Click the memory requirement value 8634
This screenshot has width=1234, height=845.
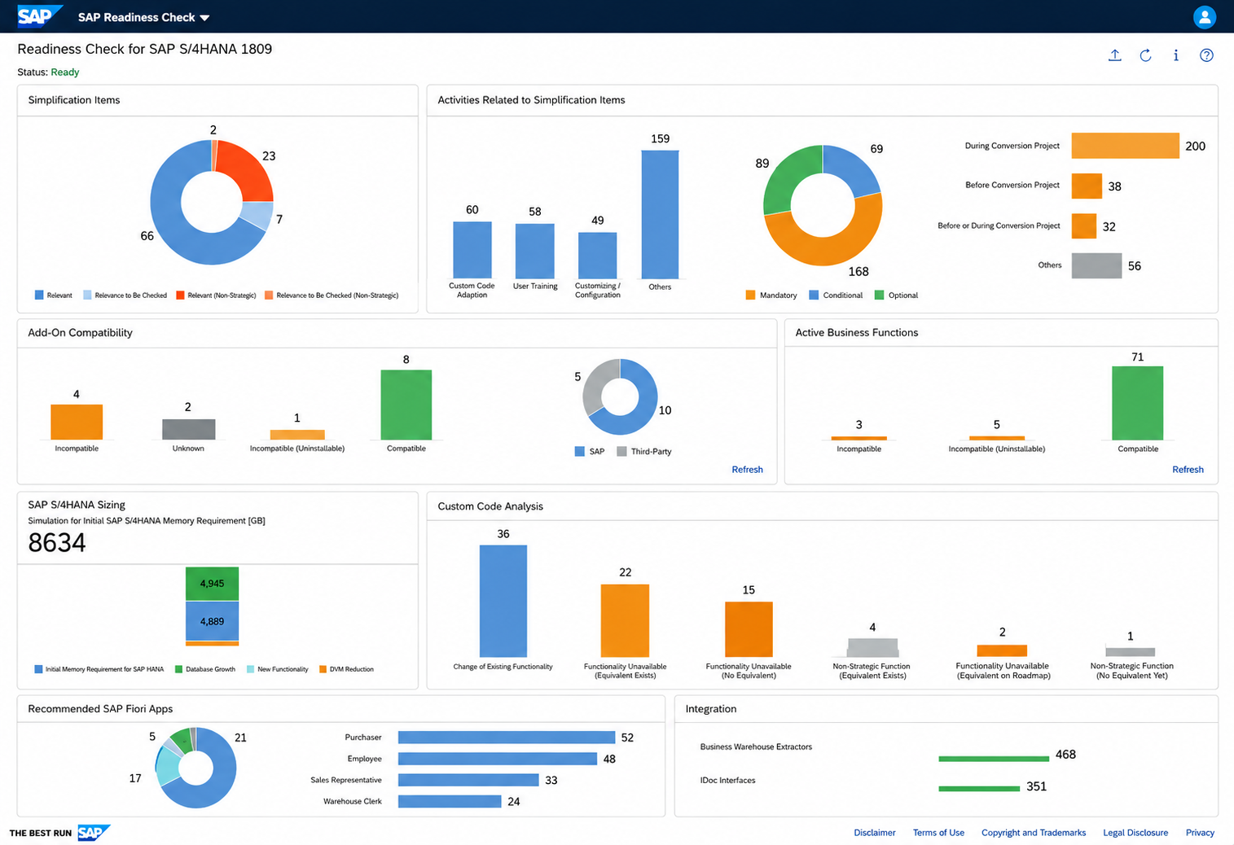57,543
